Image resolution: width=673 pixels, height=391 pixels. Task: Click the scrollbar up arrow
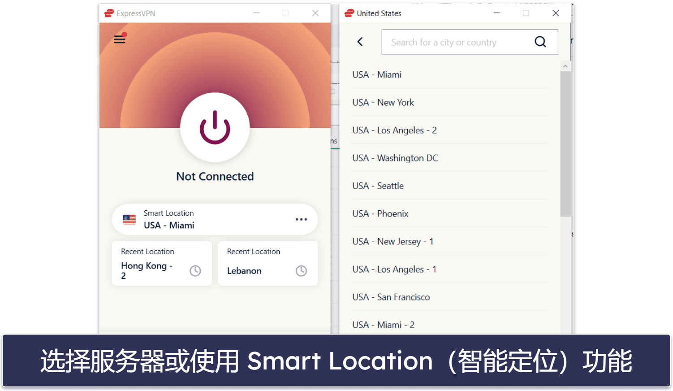[x=565, y=66]
